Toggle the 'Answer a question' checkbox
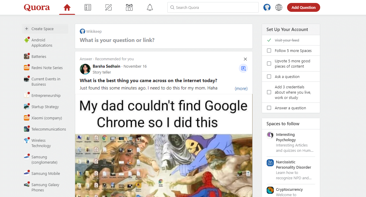This screenshot has width=366, height=197. point(269,108)
